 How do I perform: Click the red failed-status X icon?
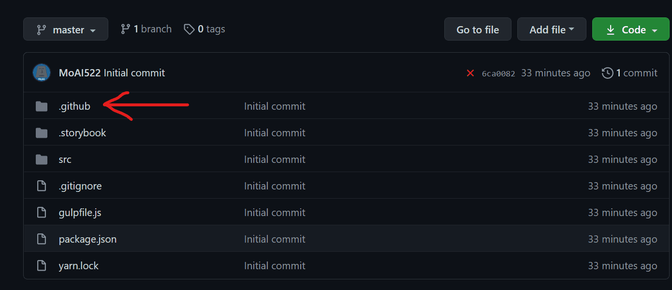tap(470, 73)
